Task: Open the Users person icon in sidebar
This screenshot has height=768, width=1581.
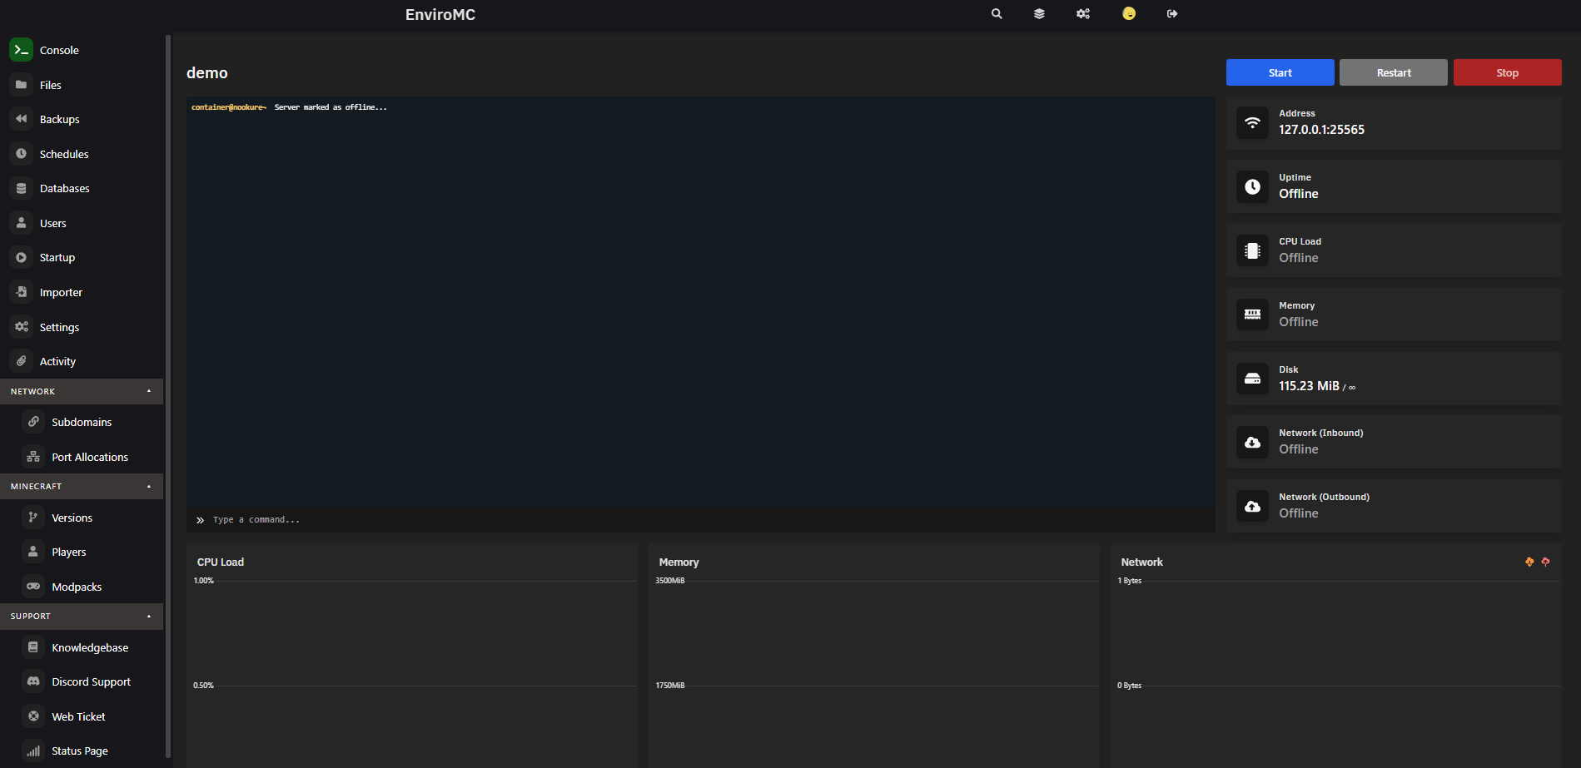Action: (22, 223)
